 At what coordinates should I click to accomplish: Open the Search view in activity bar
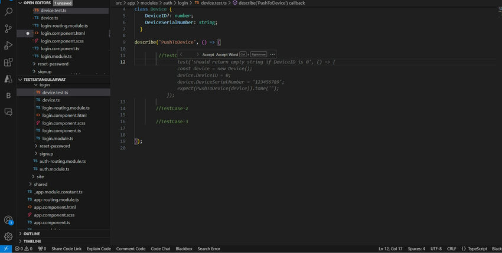(8, 11)
